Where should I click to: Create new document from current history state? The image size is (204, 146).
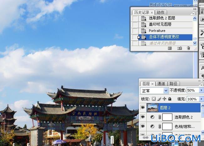tap(170, 48)
